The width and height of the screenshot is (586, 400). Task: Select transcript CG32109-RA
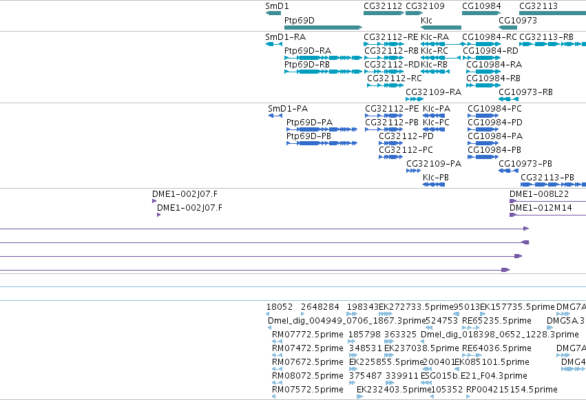point(415,99)
